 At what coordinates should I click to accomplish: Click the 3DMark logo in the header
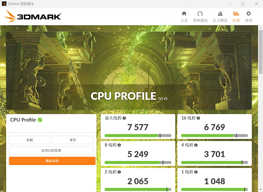pyautogui.click(x=33, y=16)
